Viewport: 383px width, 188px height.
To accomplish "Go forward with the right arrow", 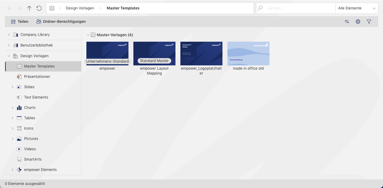I will click(x=20, y=8).
